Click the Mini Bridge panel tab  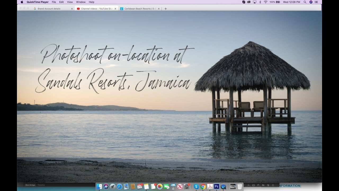pos(30,185)
